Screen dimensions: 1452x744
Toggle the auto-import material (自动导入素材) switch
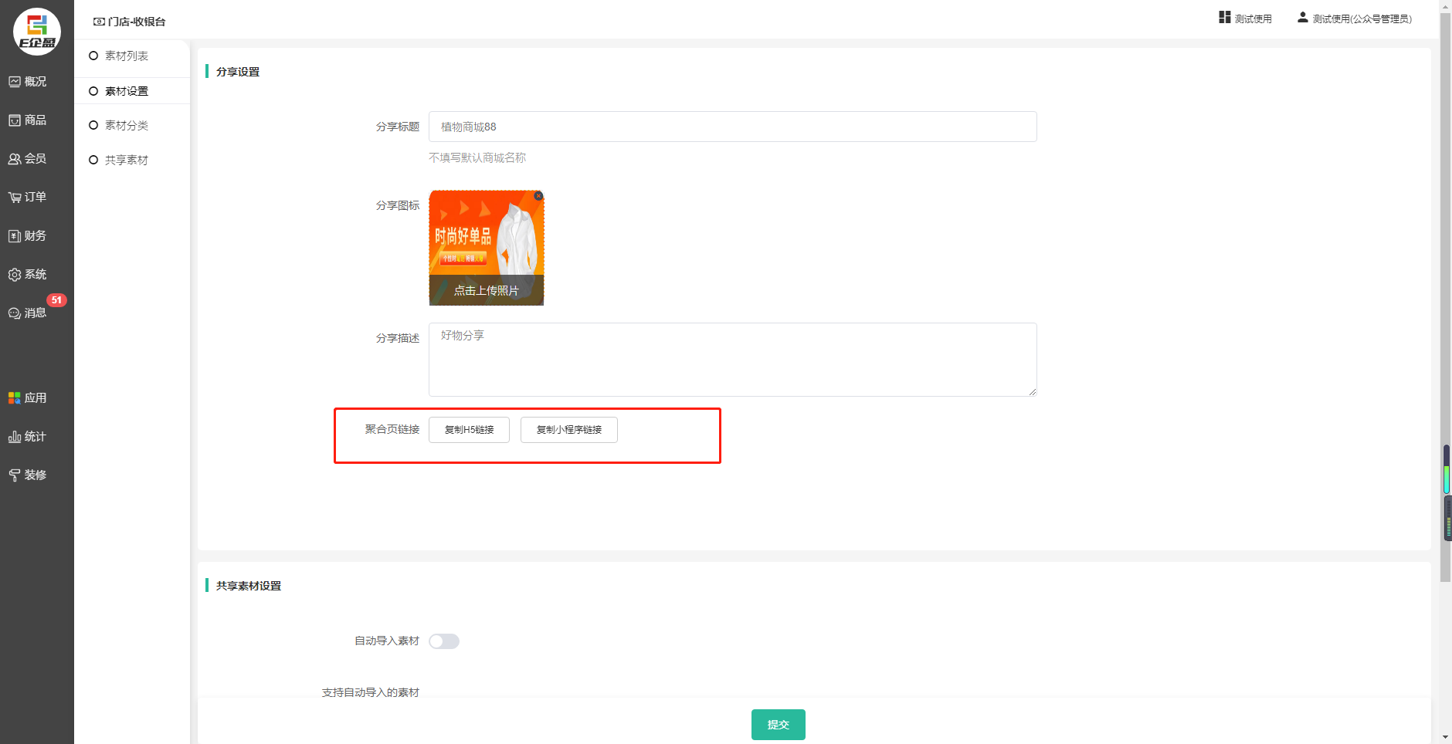444,641
